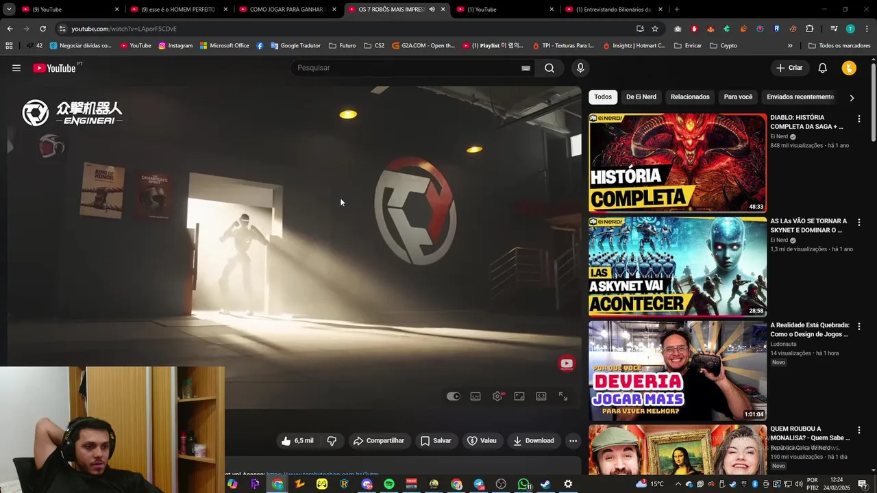Image resolution: width=877 pixels, height=493 pixels.
Task: Select the Todos filter chip
Action: click(603, 97)
